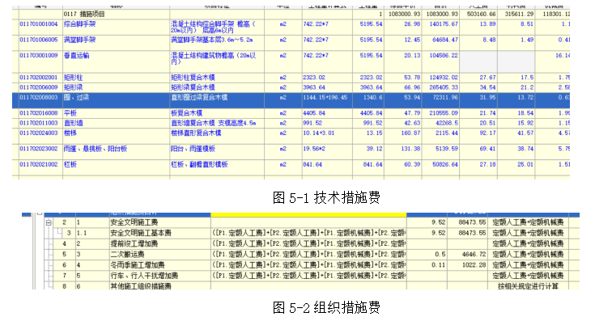Select the 0117 措施项目 header row
Image resolution: width=595 pixels, height=321 pixels.
pyautogui.click(x=291, y=14)
